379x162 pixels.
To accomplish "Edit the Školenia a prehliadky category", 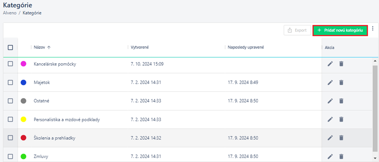I will point(330,138).
